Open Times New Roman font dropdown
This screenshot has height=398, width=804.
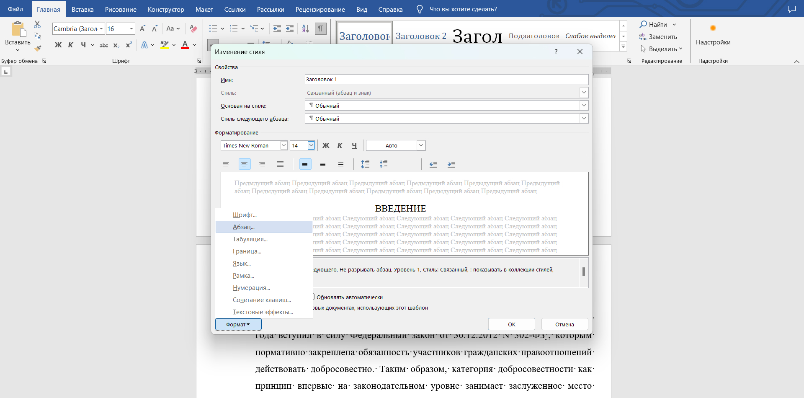tap(283, 145)
